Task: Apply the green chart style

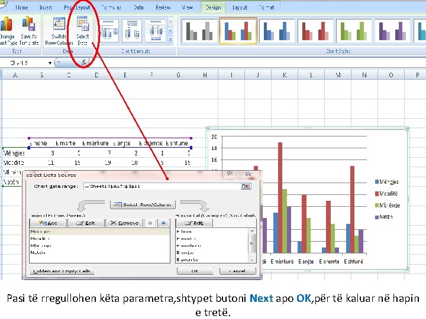Action: [x=354, y=31]
